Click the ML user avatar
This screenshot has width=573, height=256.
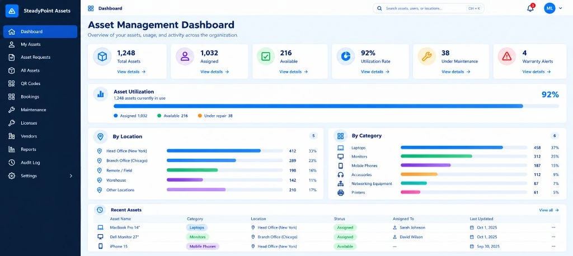point(549,8)
